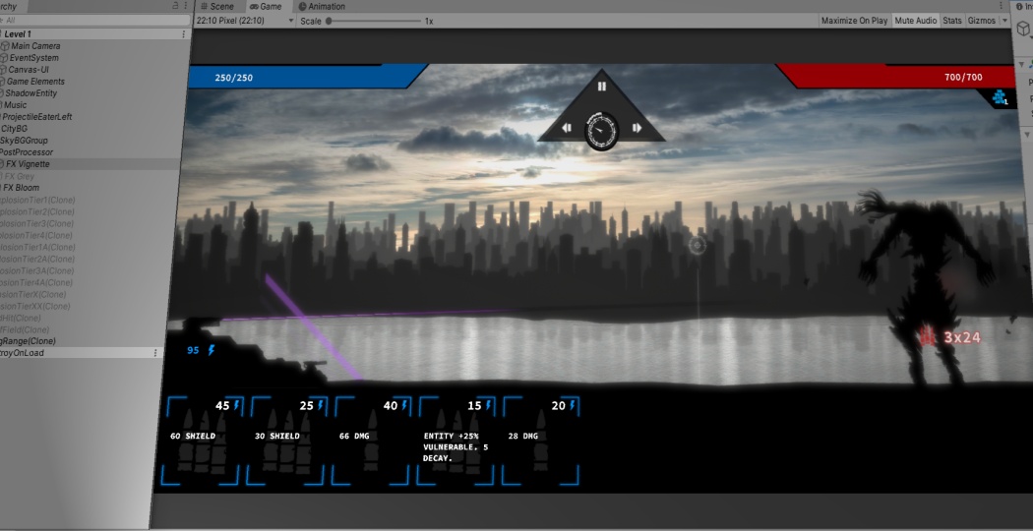Toggle Mute Audio in the Game view
Image resolution: width=1033 pixels, height=531 pixels.
coord(915,21)
